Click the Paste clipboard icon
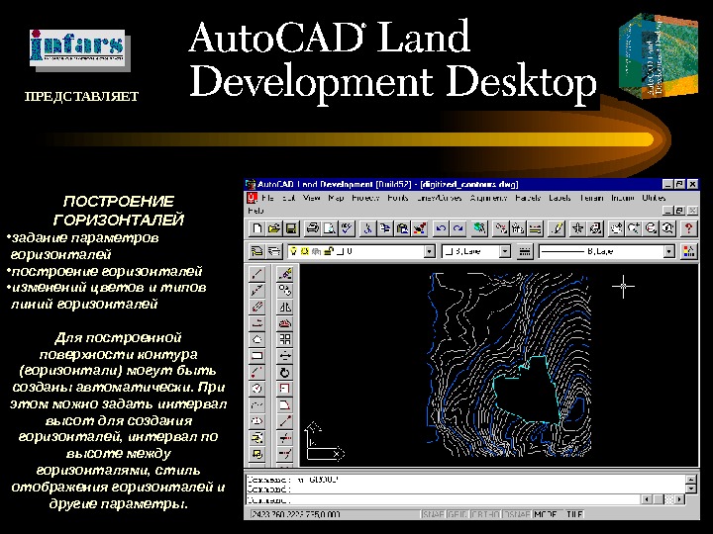 point(402,228)
